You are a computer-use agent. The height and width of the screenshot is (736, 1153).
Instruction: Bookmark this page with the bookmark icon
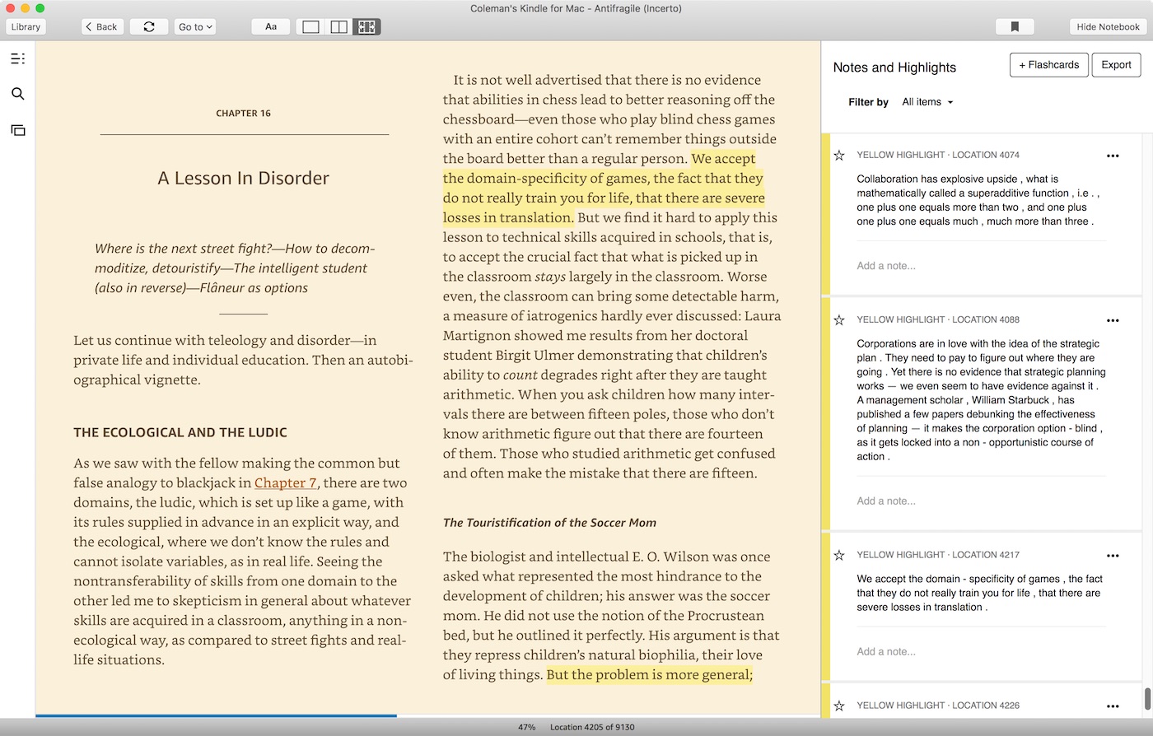1015,26
